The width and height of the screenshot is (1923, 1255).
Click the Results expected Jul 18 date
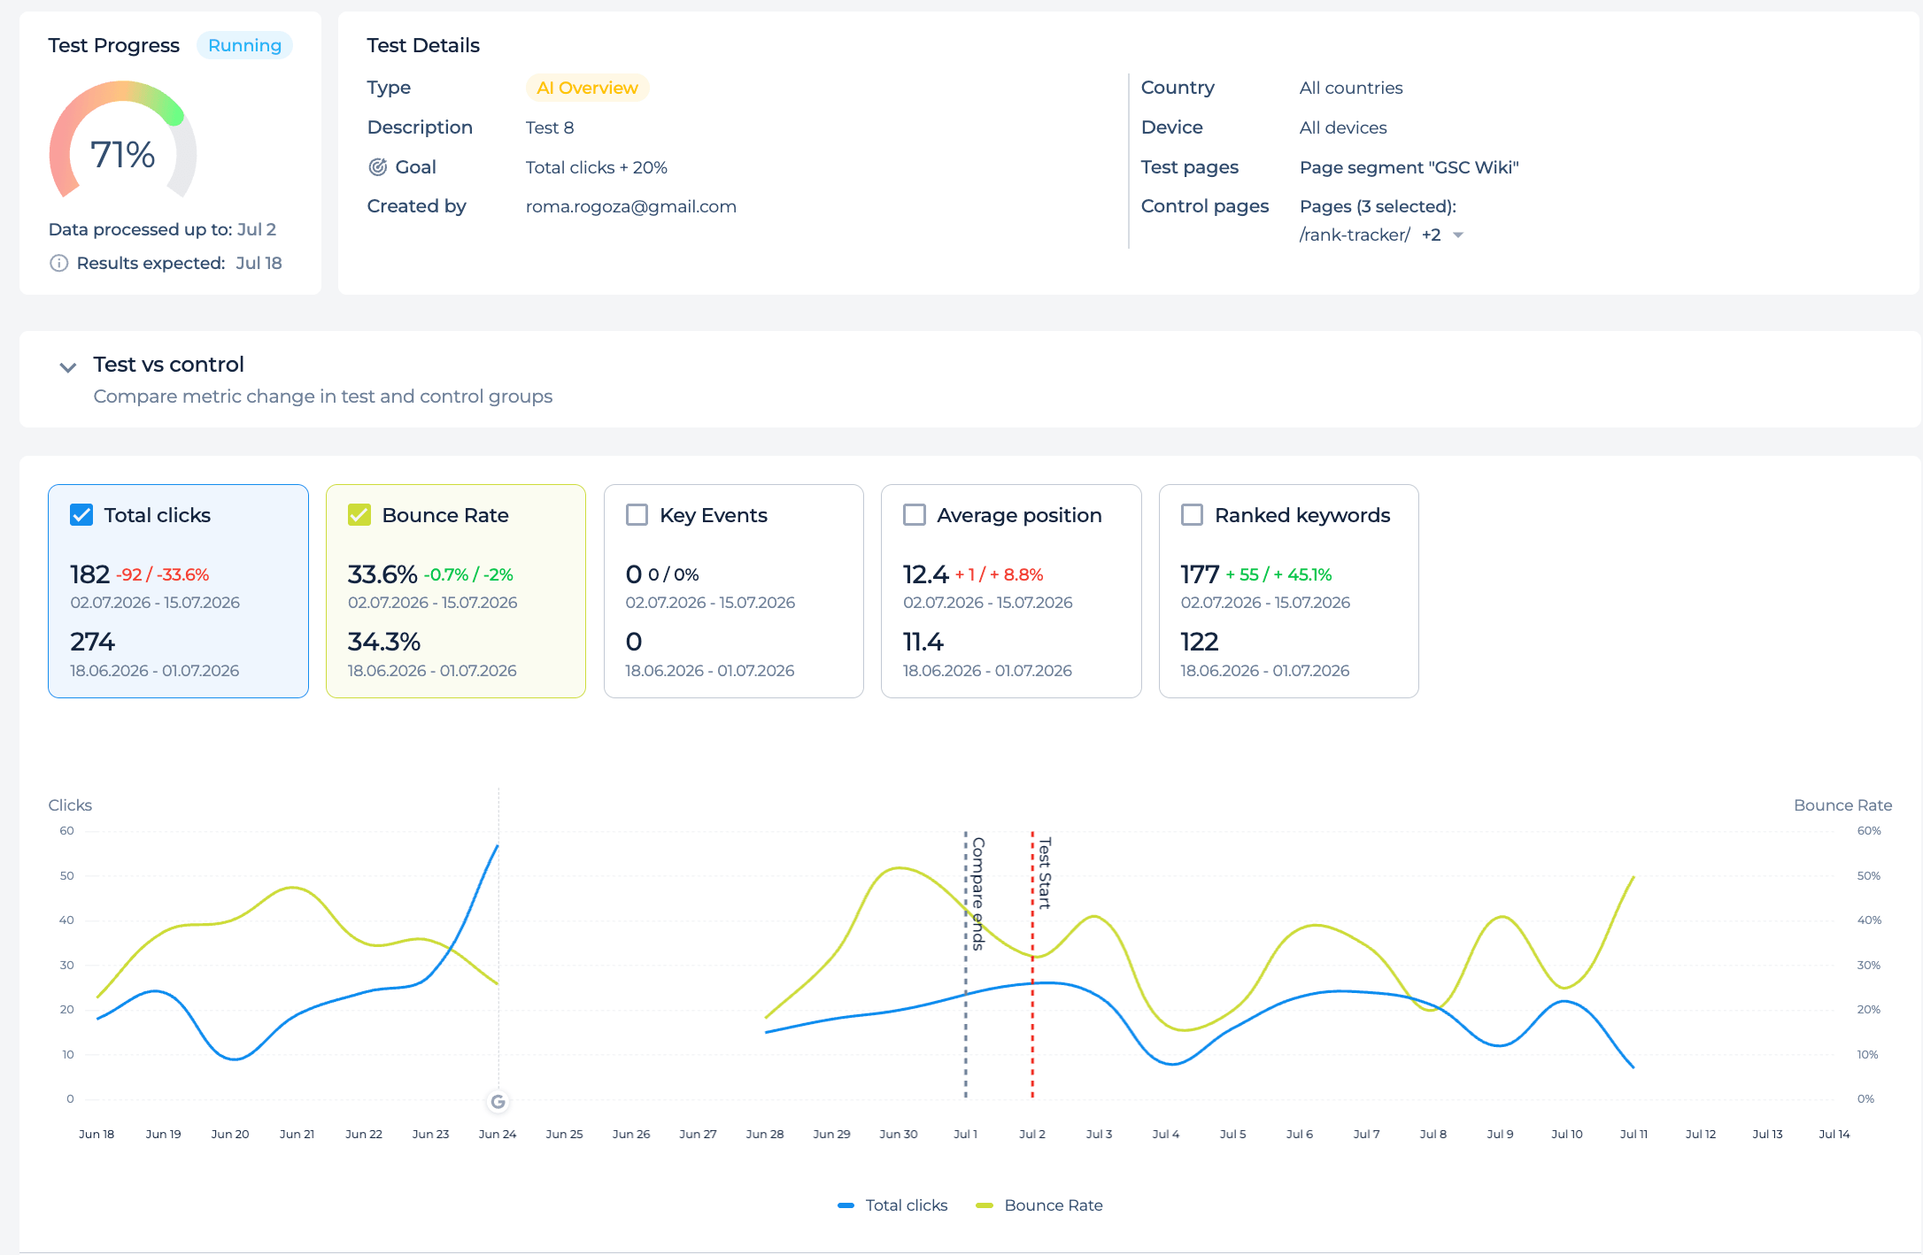(x=259, y=263)
